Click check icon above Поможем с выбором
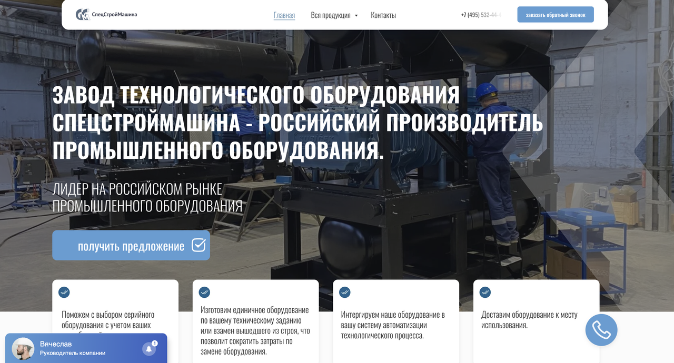Image resolution: width=674 pixels, height=363 pixels. [64, 292]
